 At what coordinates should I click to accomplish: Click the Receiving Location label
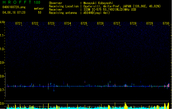click(x=64, y=6)
